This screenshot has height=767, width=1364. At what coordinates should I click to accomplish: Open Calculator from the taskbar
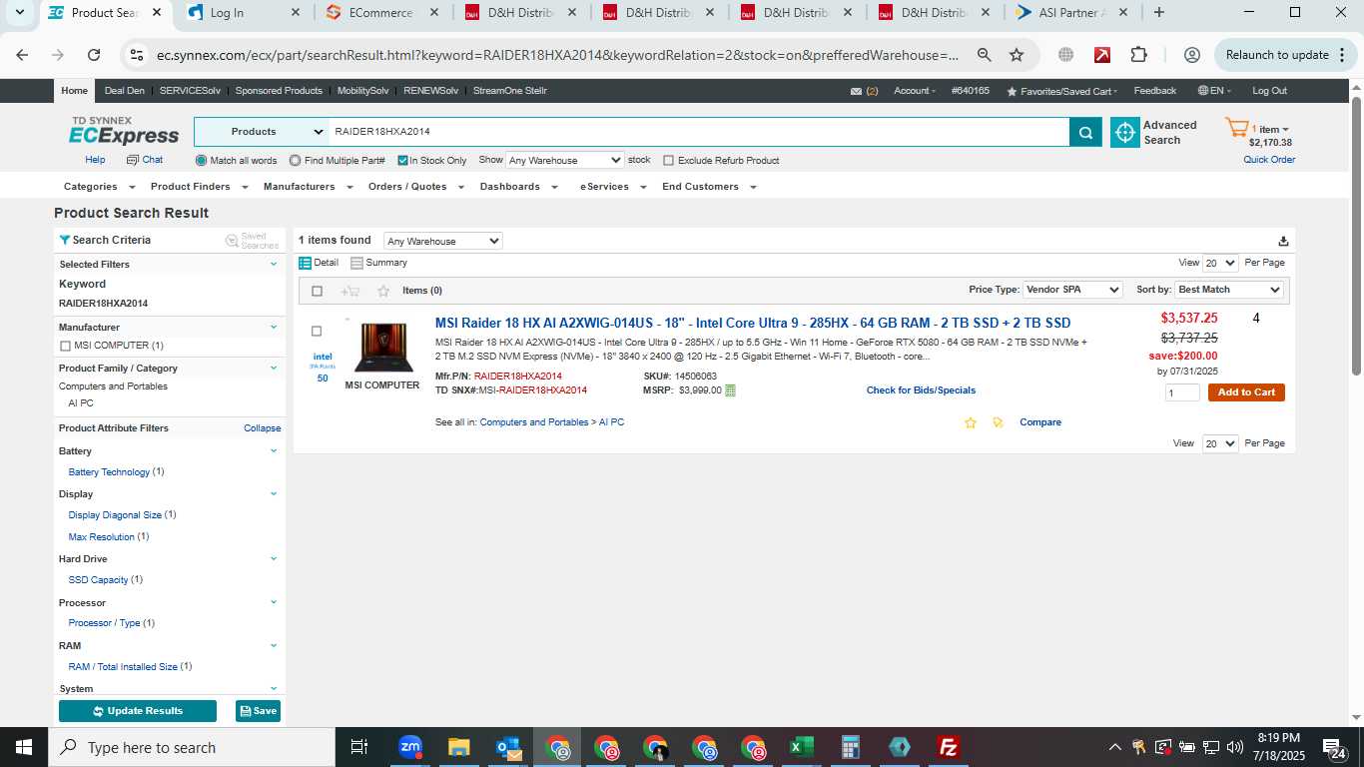point(851,747)
